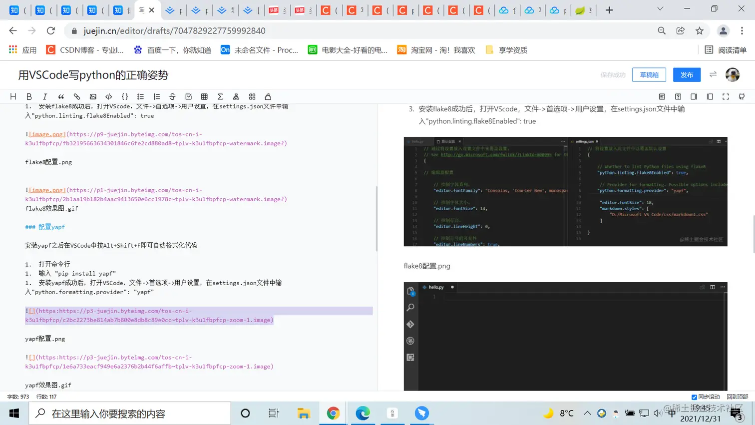
Task: Click the switch editor arrows icon
Action: point(713,74)
